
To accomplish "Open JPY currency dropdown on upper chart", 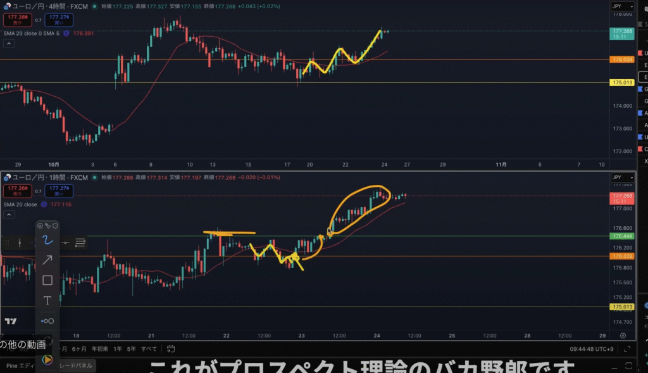I will tap(618, 6).
